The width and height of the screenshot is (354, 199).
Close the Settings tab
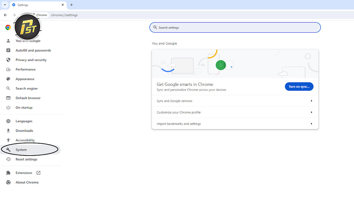62,5
